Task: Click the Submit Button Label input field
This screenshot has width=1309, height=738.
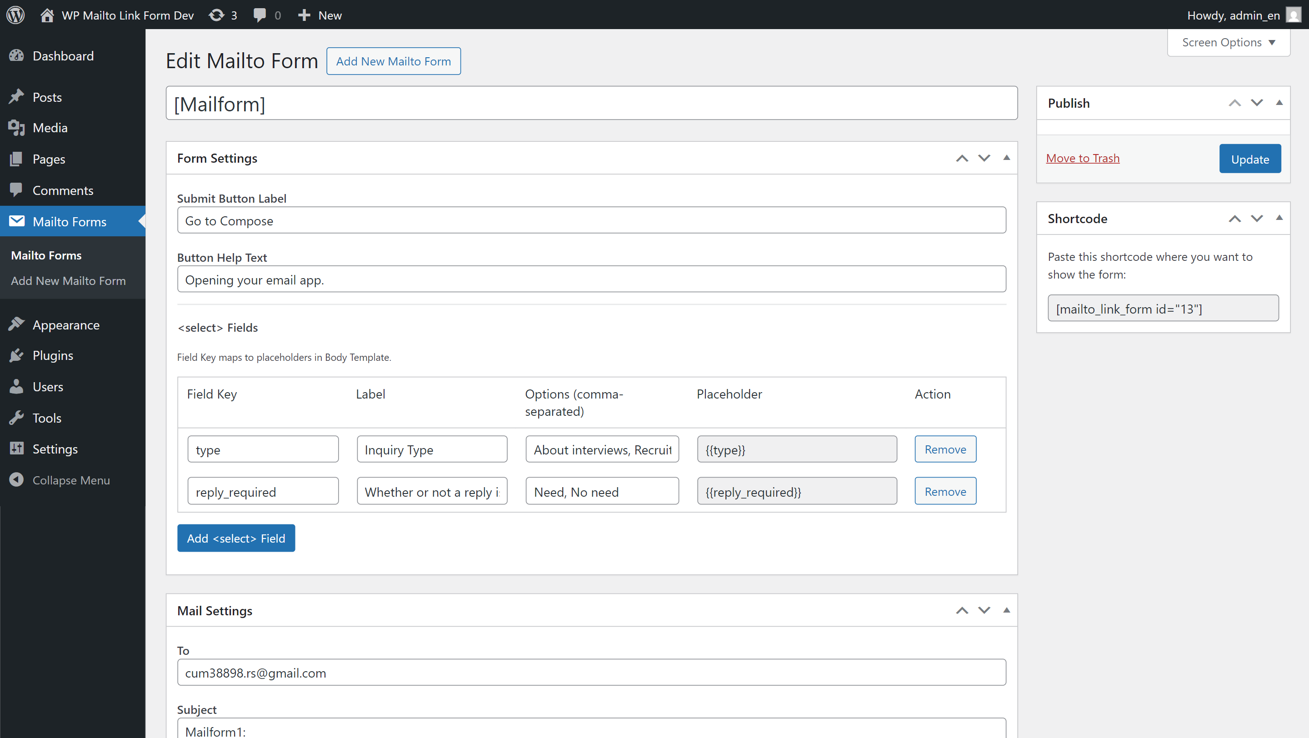Action: point(591,220)
